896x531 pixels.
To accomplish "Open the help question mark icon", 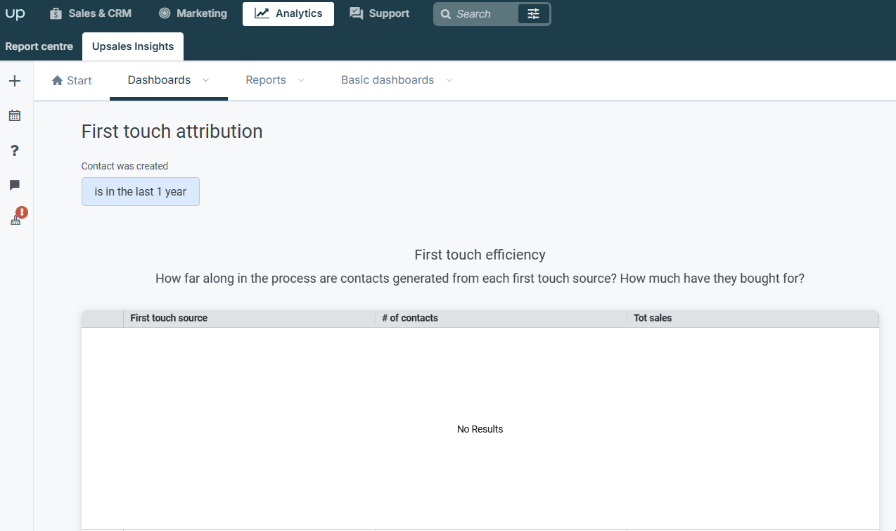I will point(15,151).
